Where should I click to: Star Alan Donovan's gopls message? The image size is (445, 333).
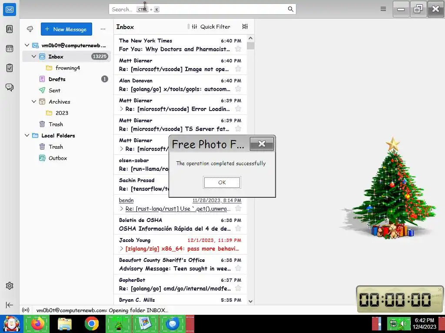click(x=238, y=88)
